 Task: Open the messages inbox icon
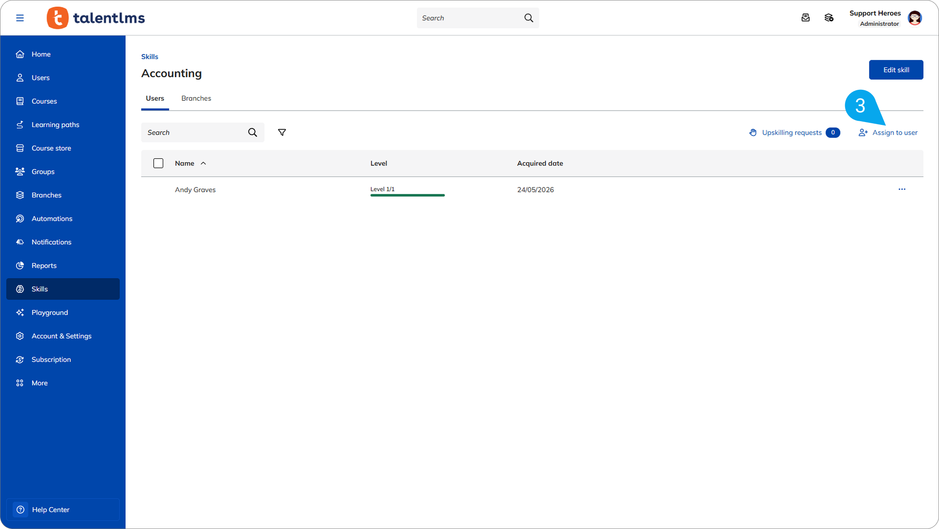(805, 18)
